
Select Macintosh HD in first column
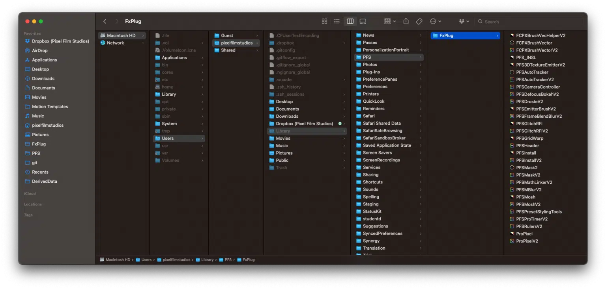(x=122, y=35)
